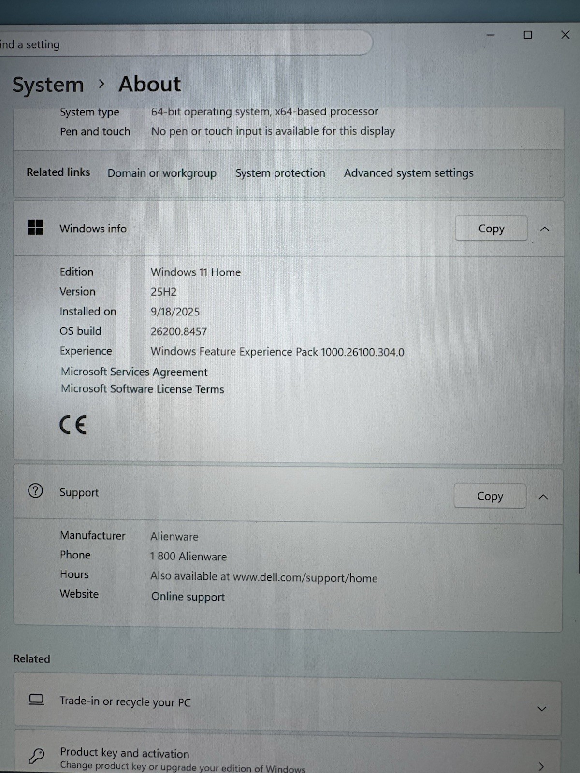
Task: Maximize the Settings window
Action: coord(528,35)
